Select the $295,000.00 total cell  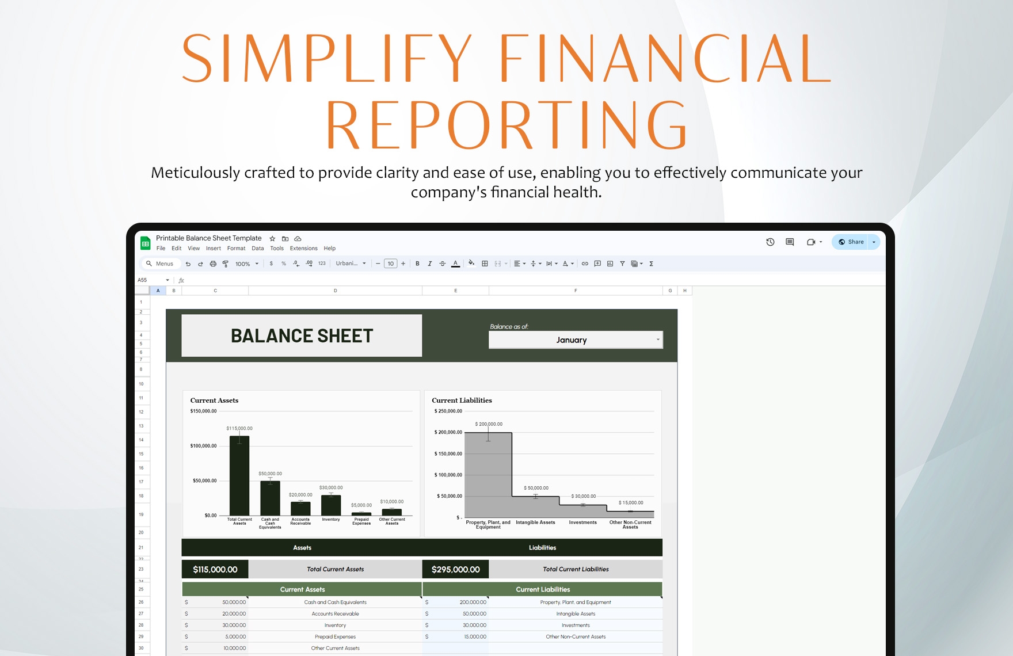coord(455,569)
